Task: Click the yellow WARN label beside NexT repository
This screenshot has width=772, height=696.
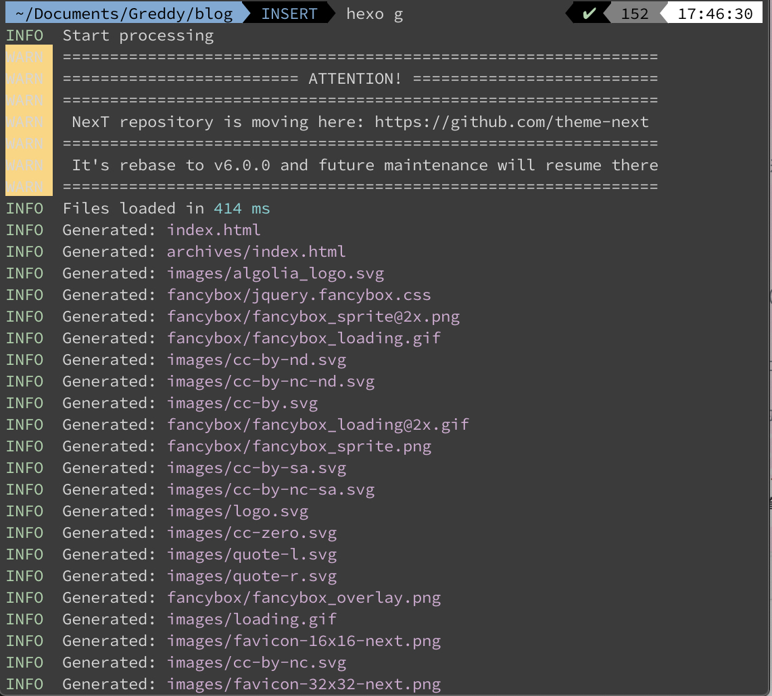Action: (x=25, y=122)
